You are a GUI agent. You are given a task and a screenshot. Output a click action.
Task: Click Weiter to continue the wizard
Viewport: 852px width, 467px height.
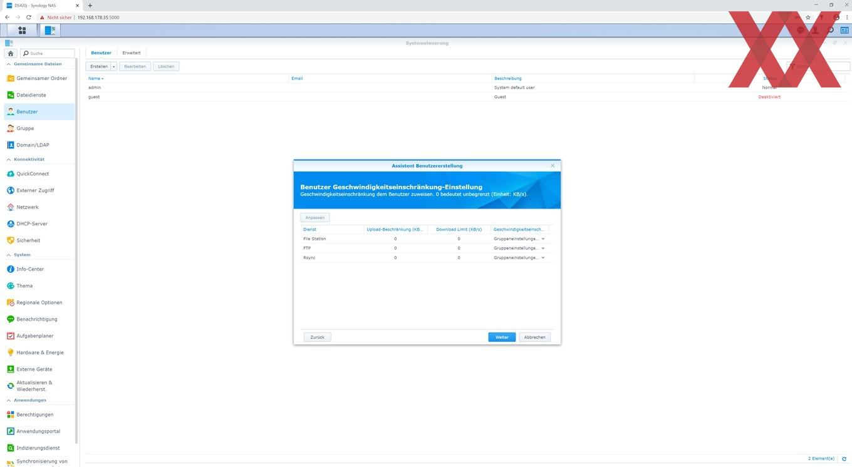[x=502, y=337]
